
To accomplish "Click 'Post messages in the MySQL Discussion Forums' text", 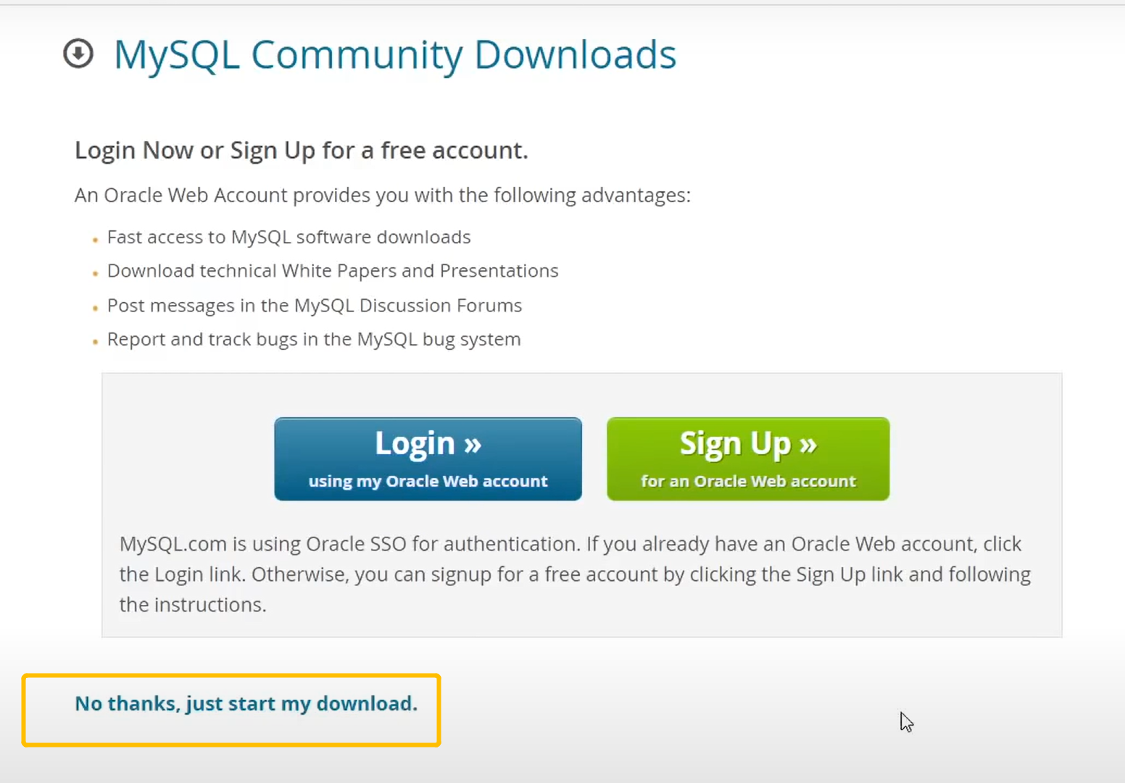I will pyautogui.click(x=314, y=306).
